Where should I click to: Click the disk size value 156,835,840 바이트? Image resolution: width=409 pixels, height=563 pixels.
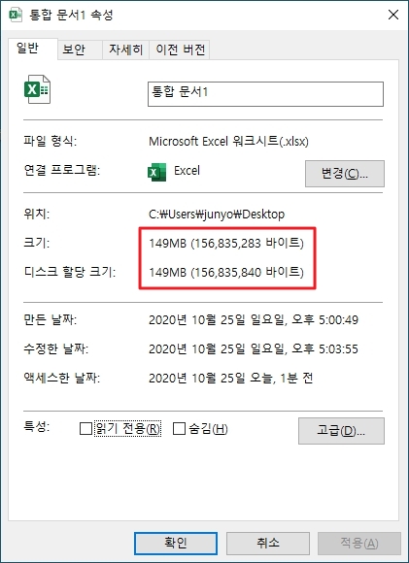point(249,272)
